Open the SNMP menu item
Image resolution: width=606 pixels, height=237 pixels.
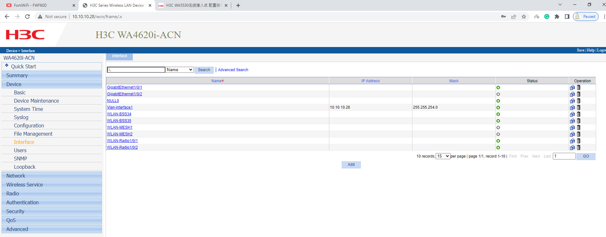point(20,159)
